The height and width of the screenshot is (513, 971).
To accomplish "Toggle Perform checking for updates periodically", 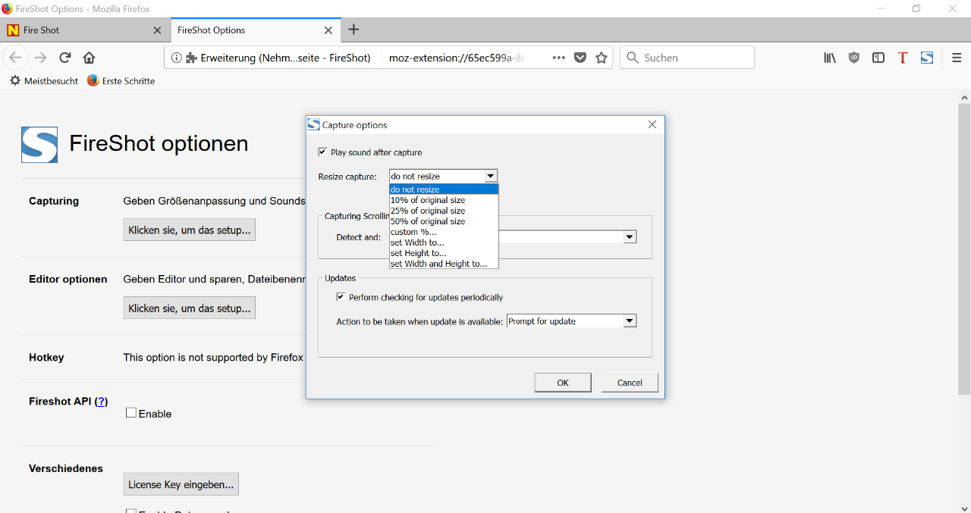I will [341, 297].
